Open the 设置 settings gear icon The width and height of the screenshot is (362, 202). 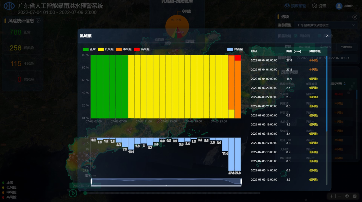tap(315, 6)
